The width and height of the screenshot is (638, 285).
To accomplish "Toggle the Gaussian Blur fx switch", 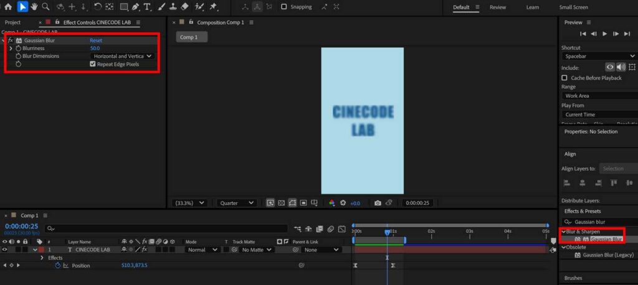I will coord(11,40).
